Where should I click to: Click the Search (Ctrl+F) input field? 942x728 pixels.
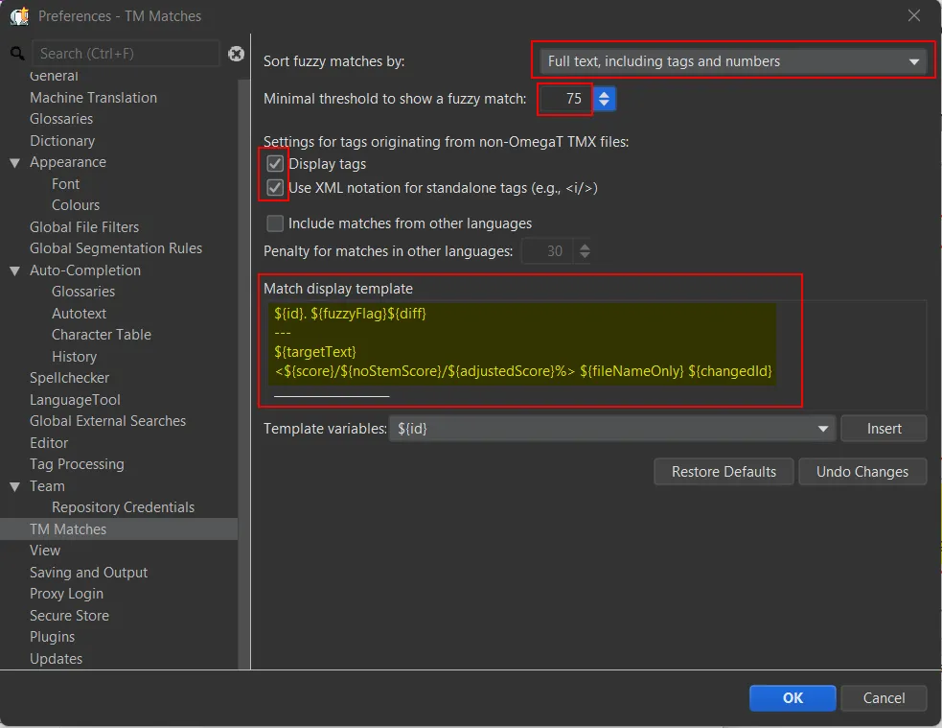point(125,54)
